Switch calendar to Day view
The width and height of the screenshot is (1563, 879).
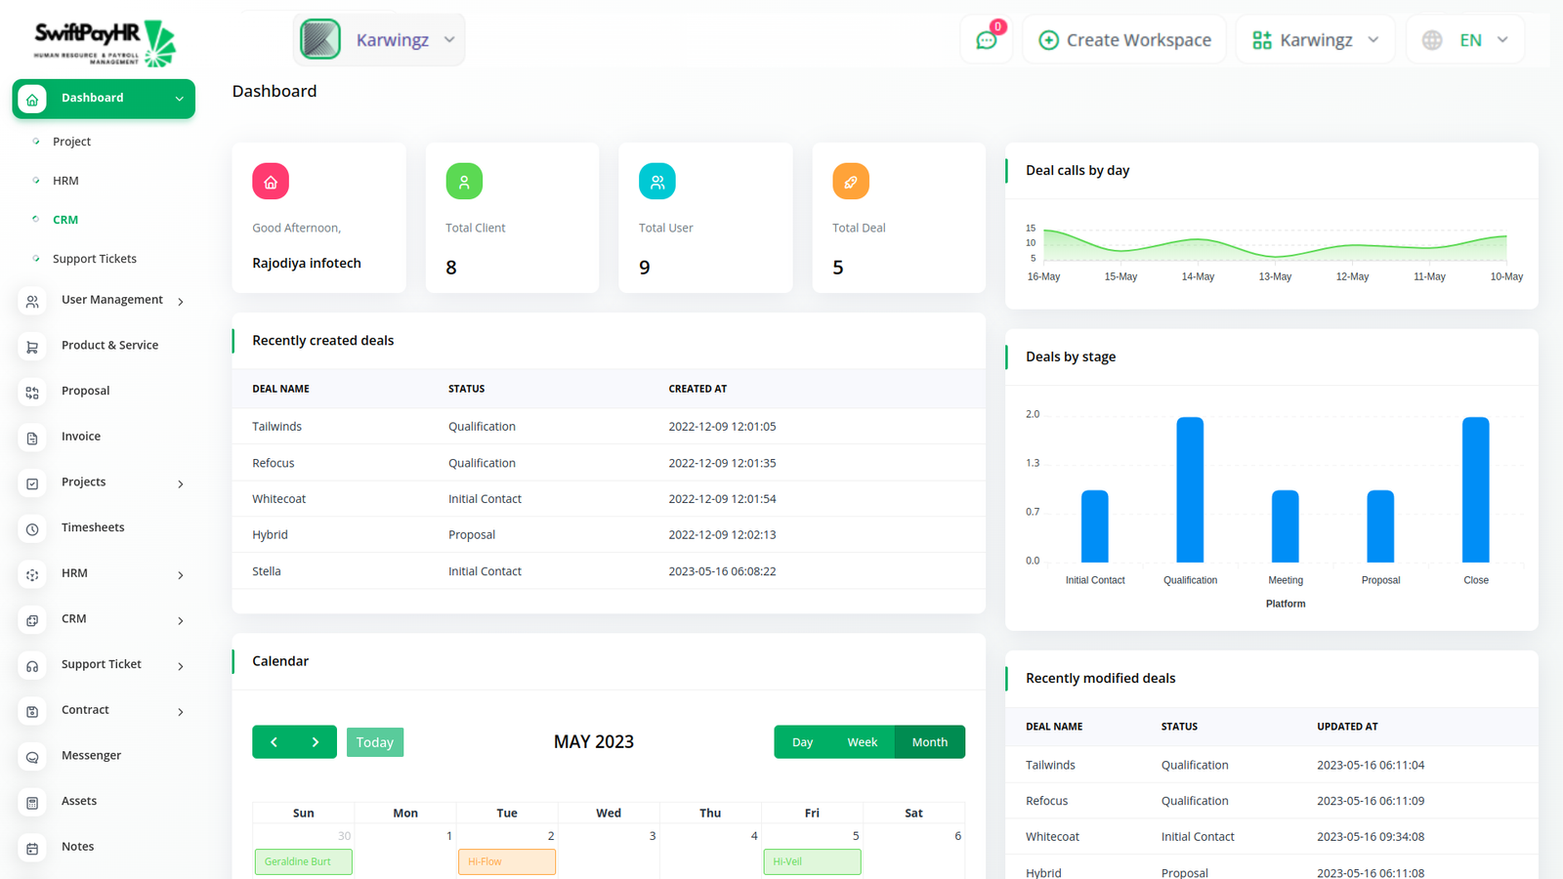point(802,742)
